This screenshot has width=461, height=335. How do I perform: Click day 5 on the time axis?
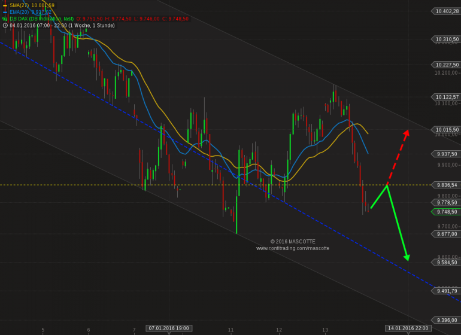point(43,330)
